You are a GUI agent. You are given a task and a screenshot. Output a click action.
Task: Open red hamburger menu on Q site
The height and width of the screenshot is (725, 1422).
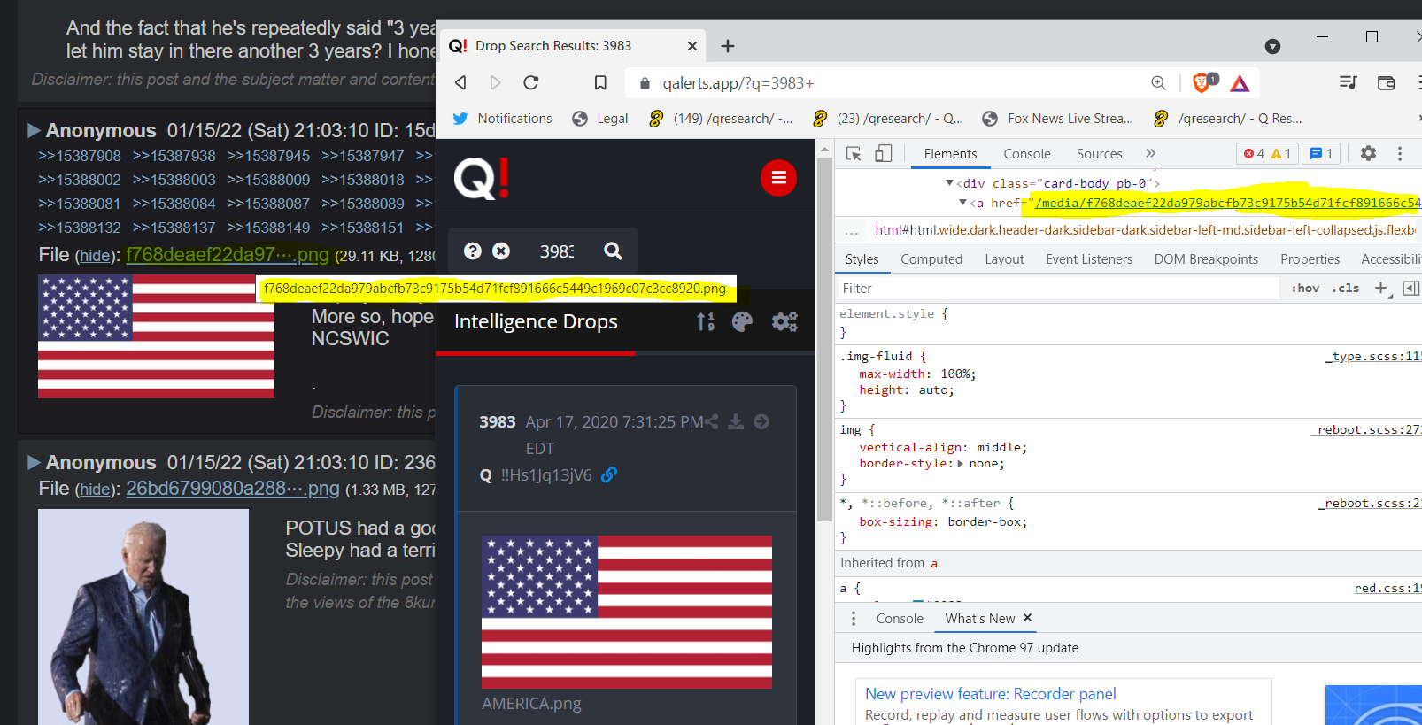coord(778,178)
